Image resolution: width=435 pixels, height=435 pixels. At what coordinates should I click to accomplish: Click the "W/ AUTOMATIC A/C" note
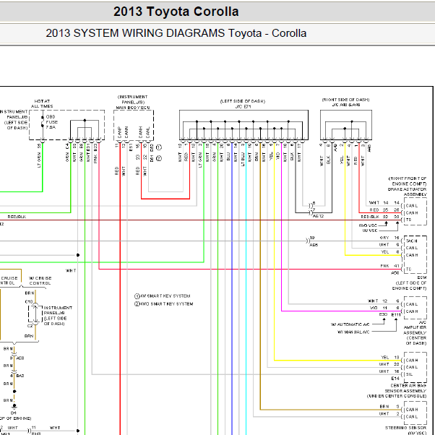pyautogui.click(x=350, y=324)
